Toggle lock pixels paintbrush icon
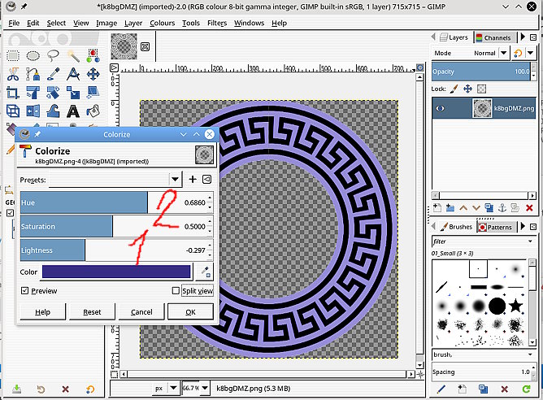543x400 pixels. click(454, 89)
